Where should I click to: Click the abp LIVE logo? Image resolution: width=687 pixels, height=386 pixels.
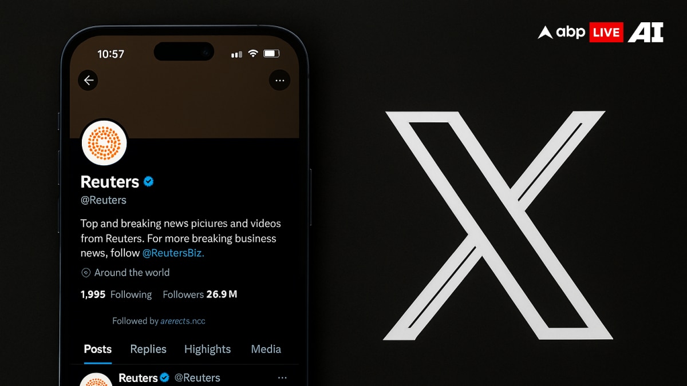580,33
